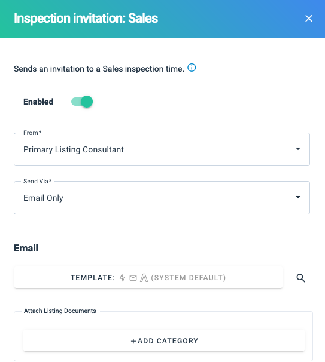Select the Primary Listing Consultant field
The image size is (325, 362).
coord(162,149)
